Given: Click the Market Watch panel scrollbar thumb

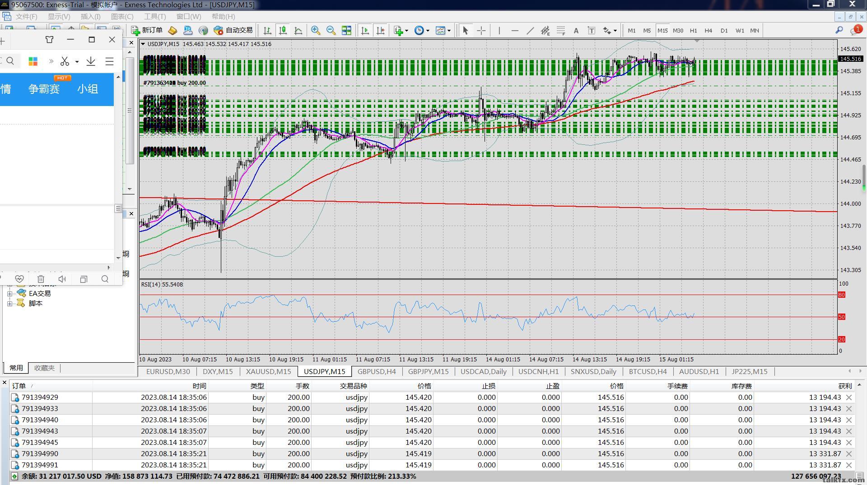Looking at the screenshot, I should click(x=130, y=111).
